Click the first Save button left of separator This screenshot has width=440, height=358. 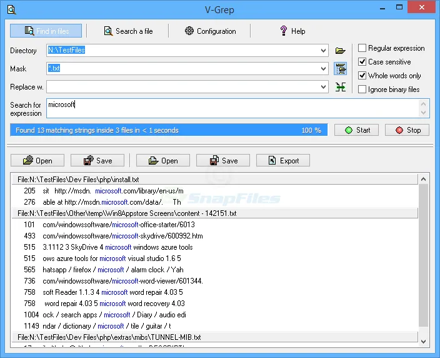point(97,160)
